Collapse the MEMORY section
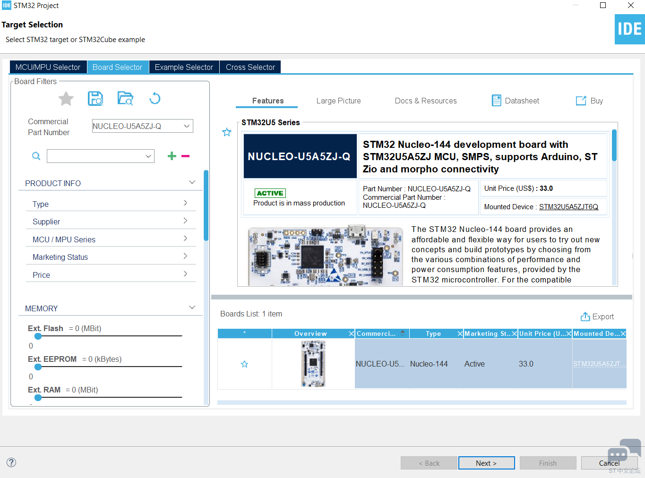The image size is (645, 478). pos(192,307)
